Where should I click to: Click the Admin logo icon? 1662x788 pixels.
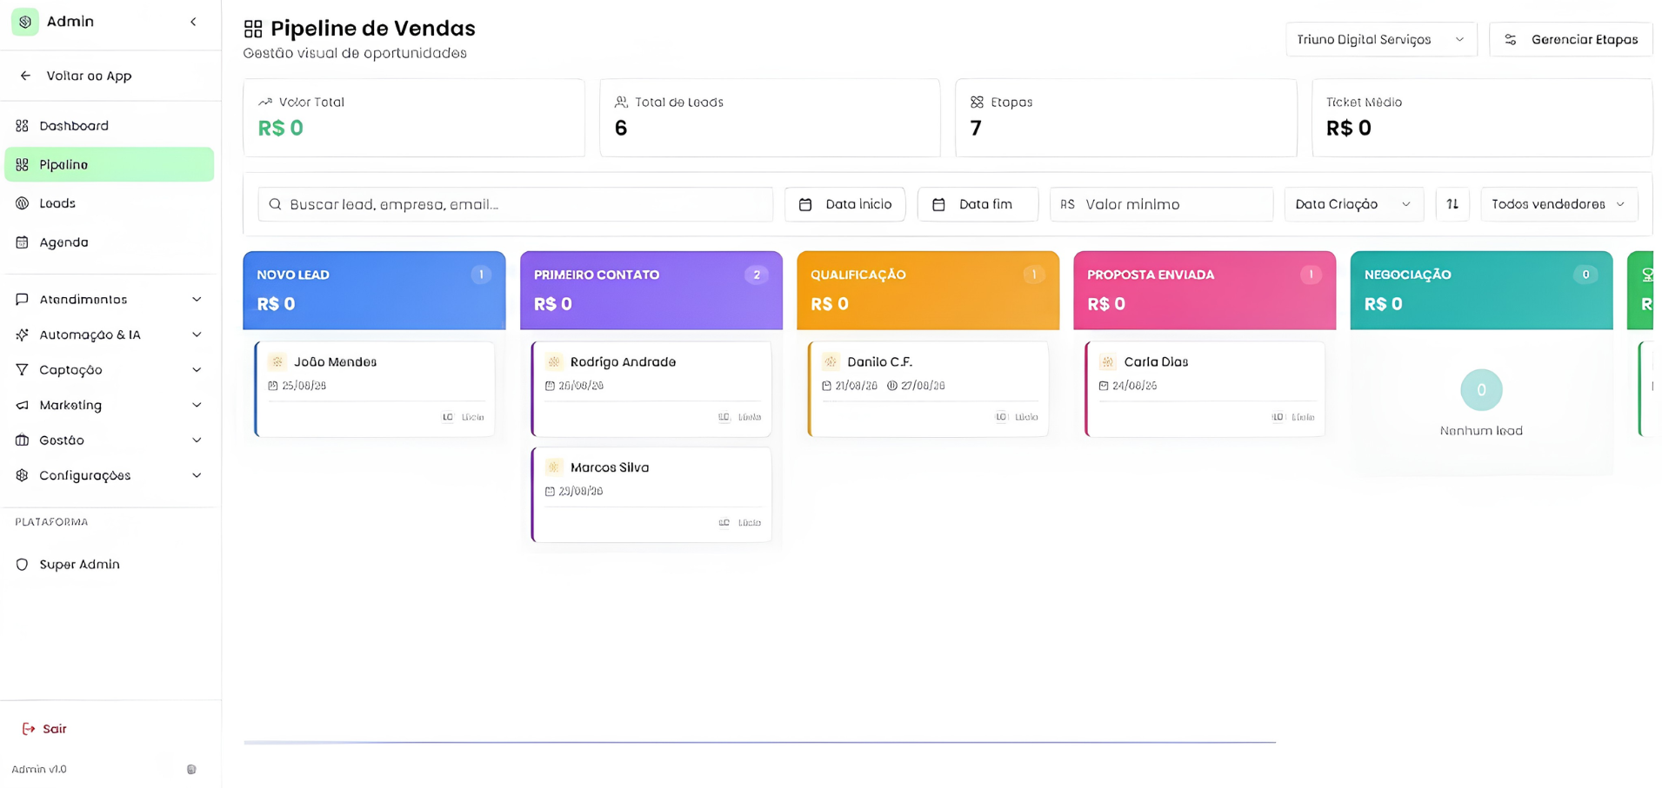[x=25, y=22]
